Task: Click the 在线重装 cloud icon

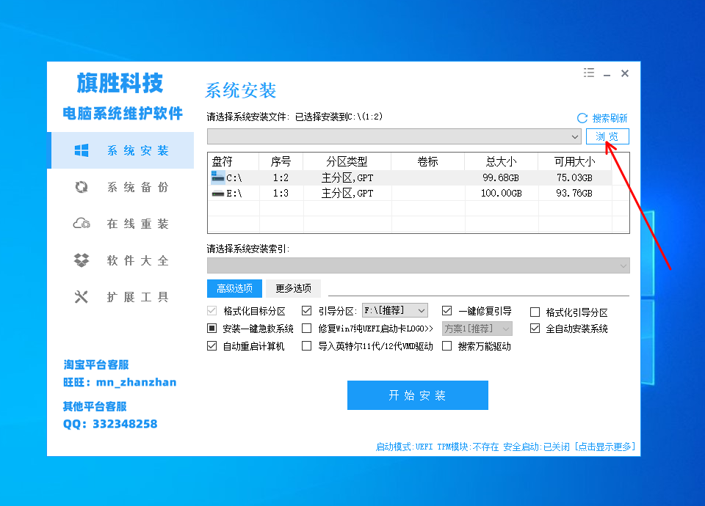Action: pos(81,223)
